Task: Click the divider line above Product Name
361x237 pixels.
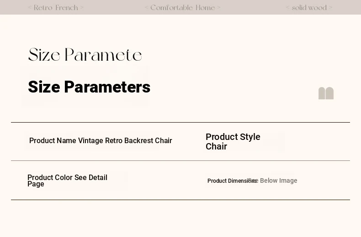Action: tap(180, 122)
